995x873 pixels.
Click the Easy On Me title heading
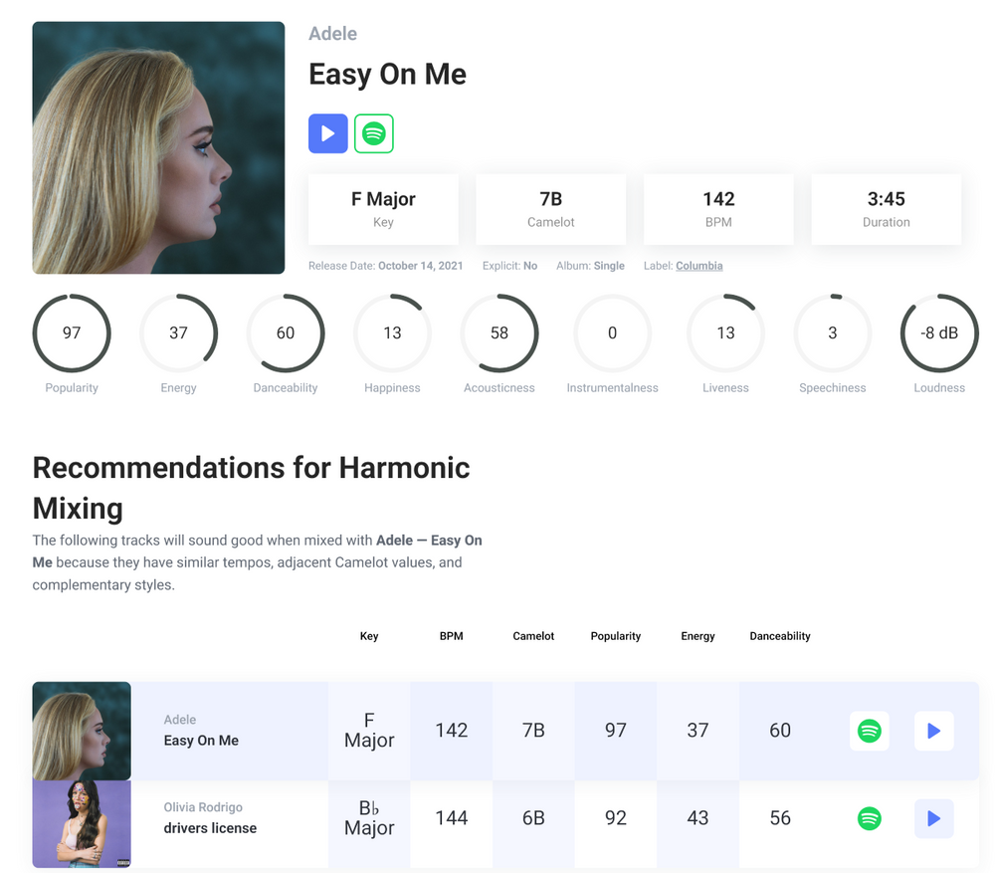click(x=387, y=74)
